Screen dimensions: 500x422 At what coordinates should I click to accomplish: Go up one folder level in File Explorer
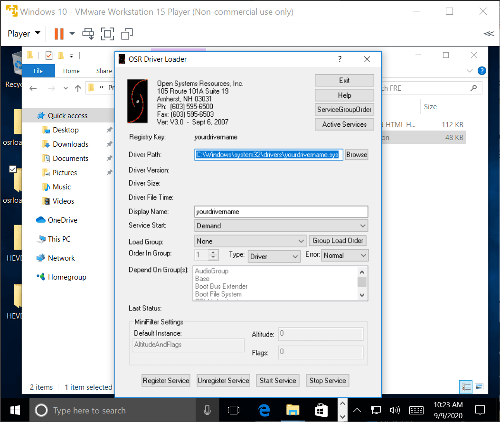pyautogui.click(x=78, y=88)
